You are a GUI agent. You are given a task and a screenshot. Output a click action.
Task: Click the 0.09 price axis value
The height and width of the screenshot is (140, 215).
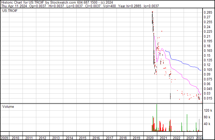(207, 74)
